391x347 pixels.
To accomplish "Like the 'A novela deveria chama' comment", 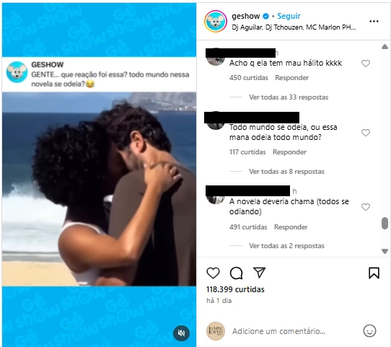I will point(366,207).
